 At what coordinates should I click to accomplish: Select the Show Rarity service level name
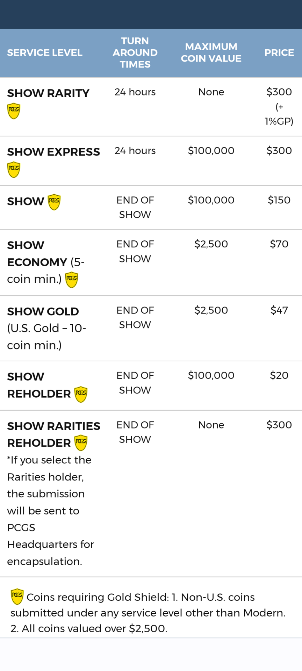(x=48, y=93)
